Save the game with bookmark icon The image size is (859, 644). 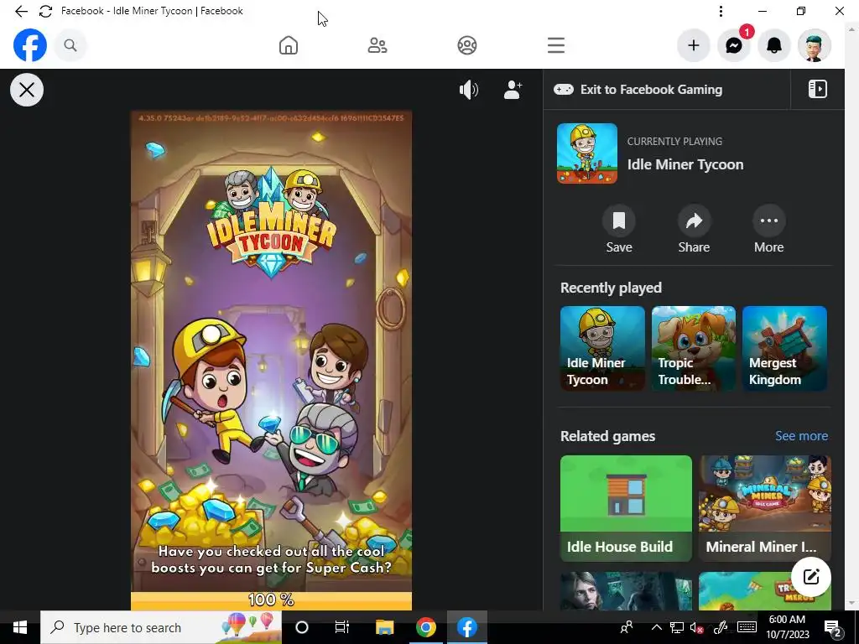(619, 221)
